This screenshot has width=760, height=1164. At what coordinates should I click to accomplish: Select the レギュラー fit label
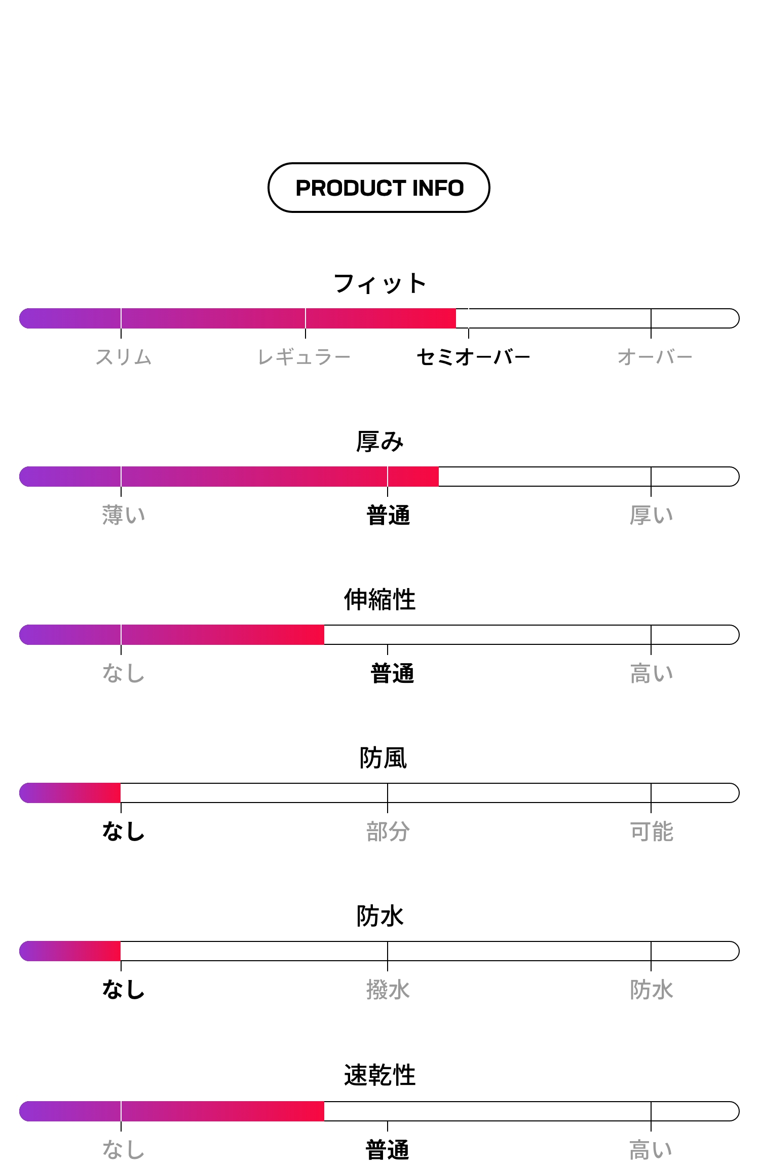(x=304, y=357)
